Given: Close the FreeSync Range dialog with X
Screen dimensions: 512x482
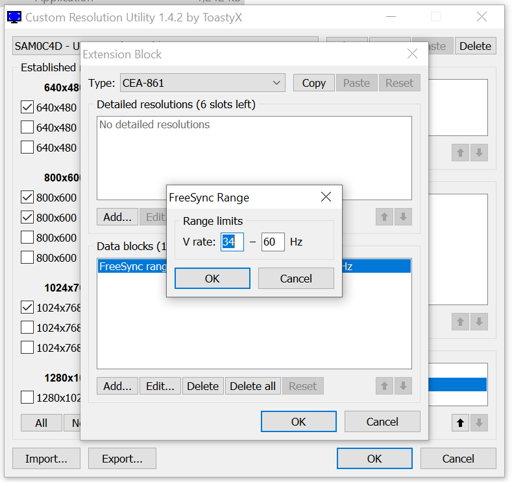Looking at the screenshot, I should coord(326,197).
